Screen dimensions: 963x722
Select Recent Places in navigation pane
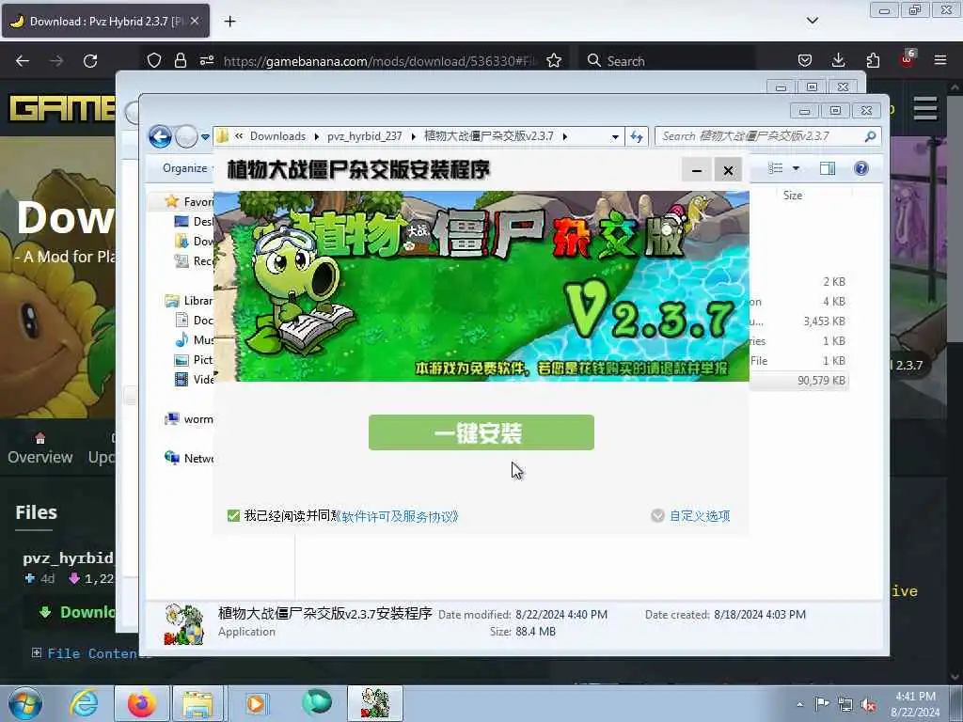[194, 261]
